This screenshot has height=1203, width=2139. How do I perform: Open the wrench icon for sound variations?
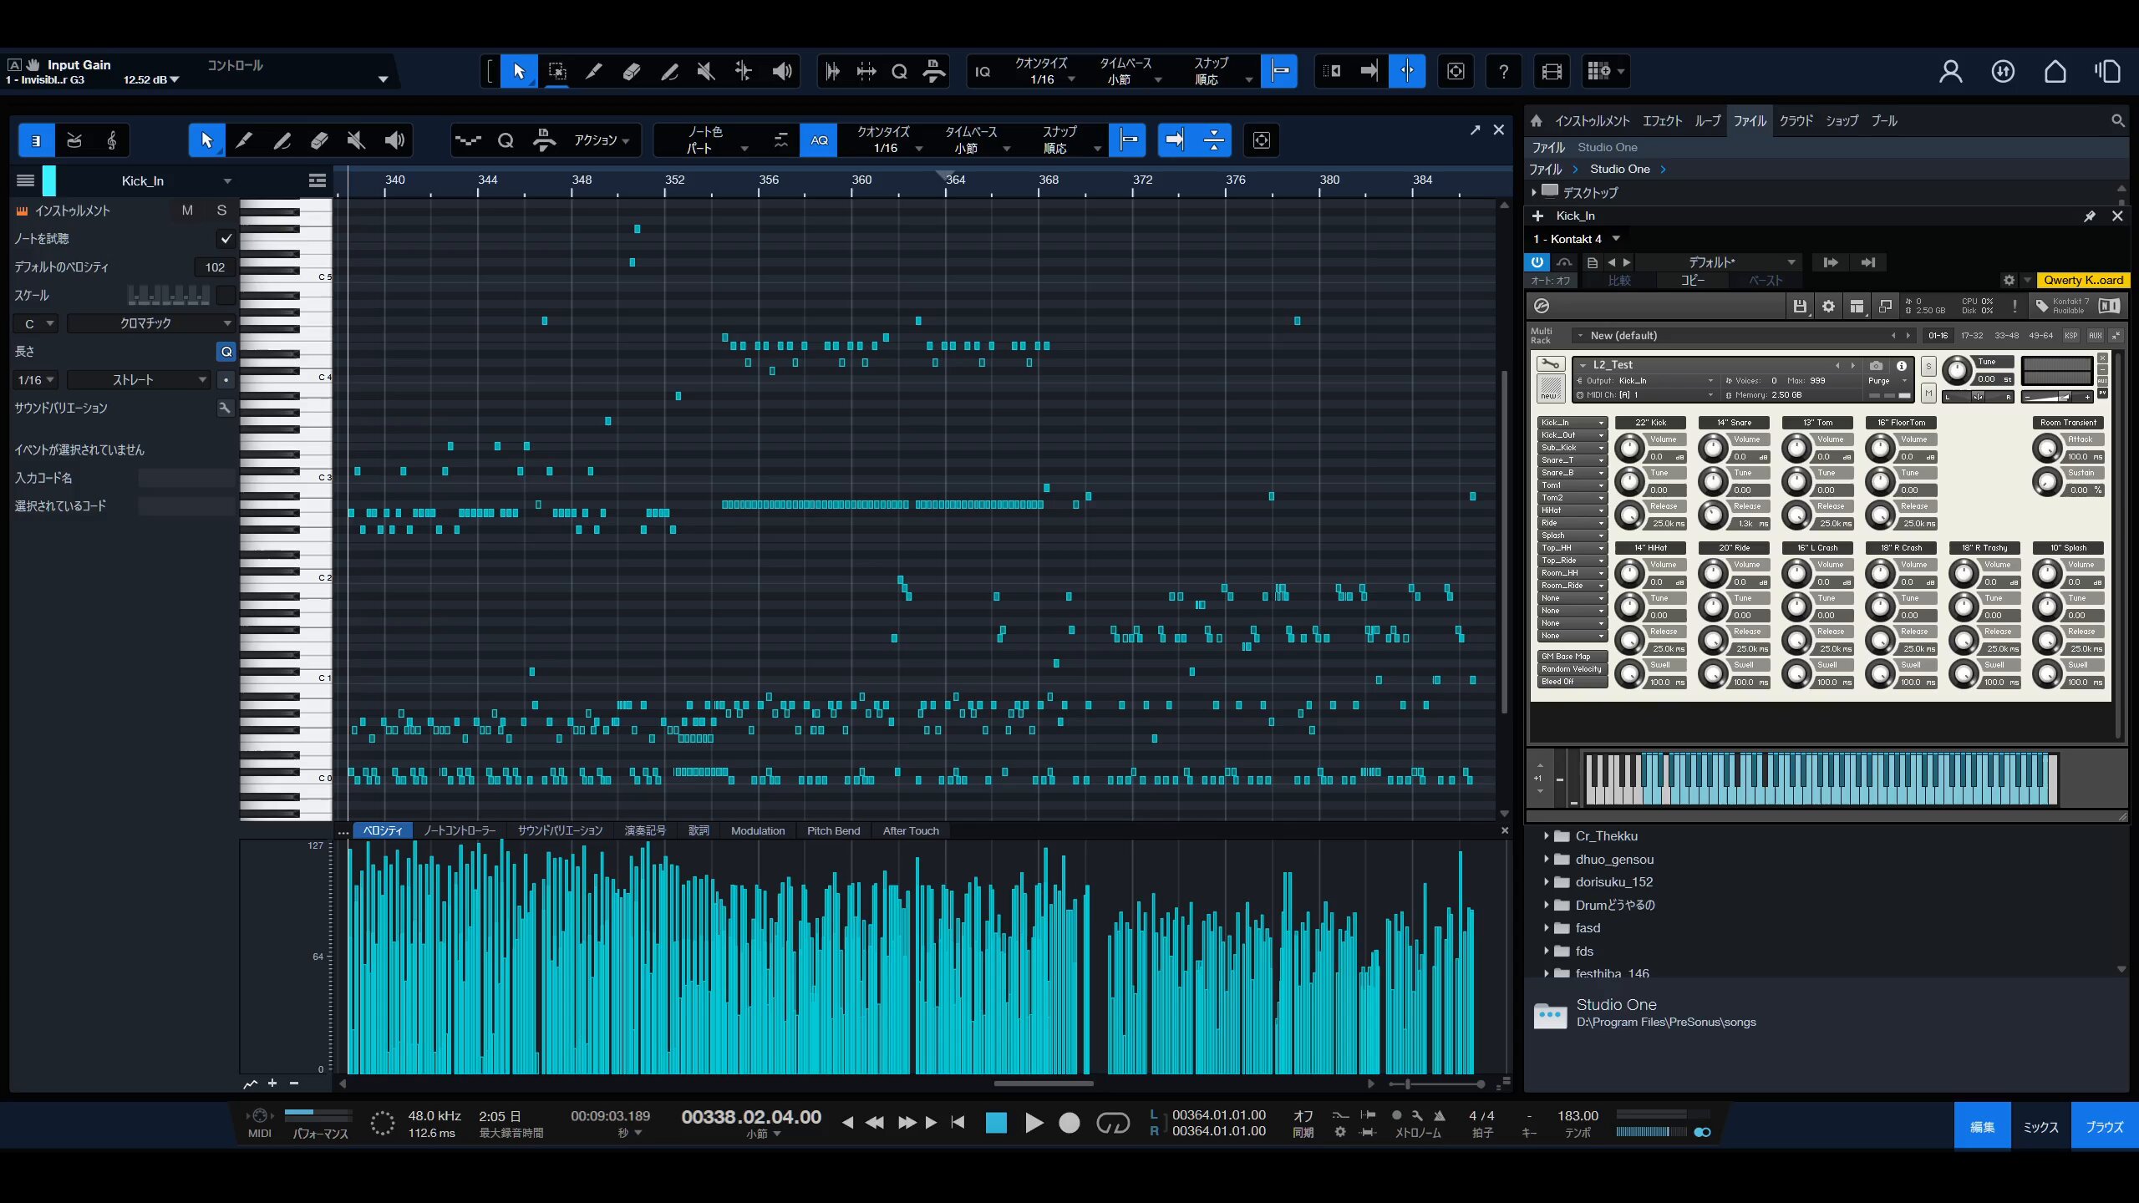point(225,408)
